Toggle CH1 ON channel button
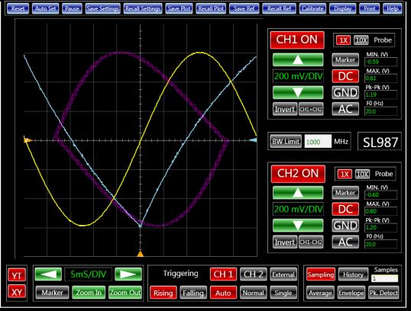 [x=297, y=40]
